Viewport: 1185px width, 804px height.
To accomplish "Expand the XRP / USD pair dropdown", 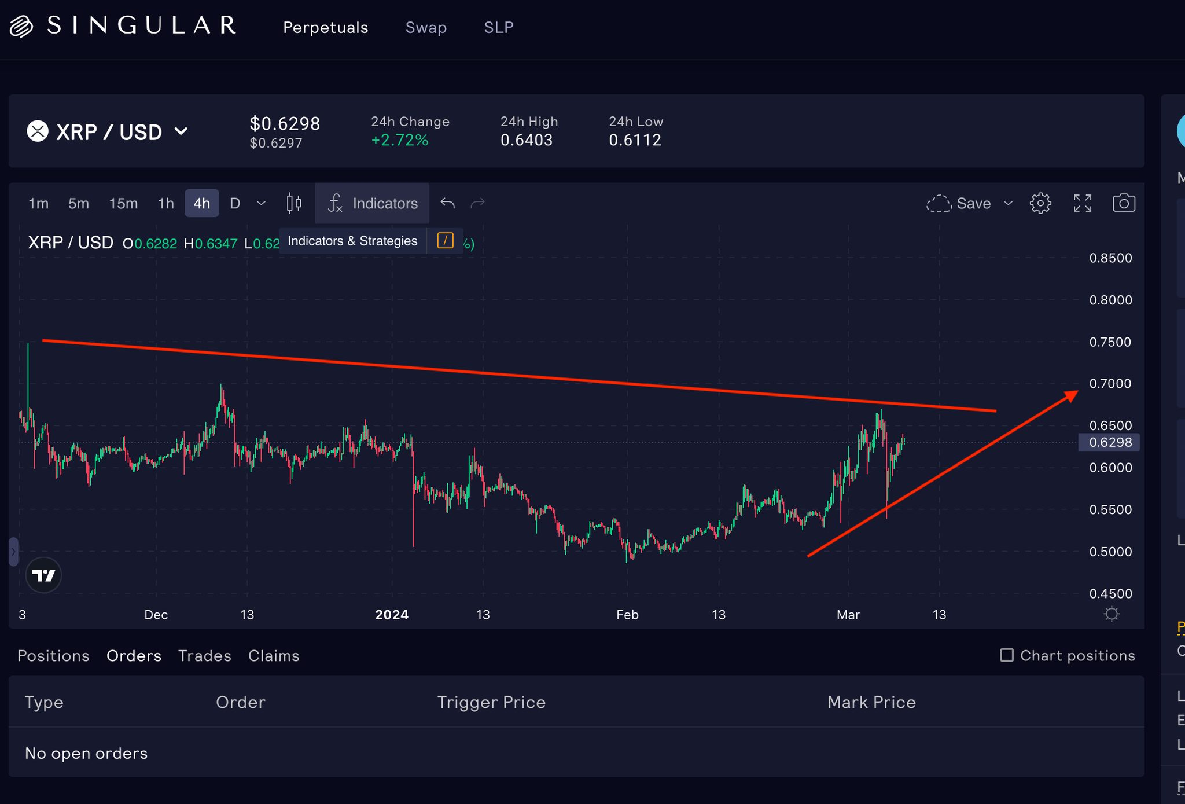I will pos(181,131).
